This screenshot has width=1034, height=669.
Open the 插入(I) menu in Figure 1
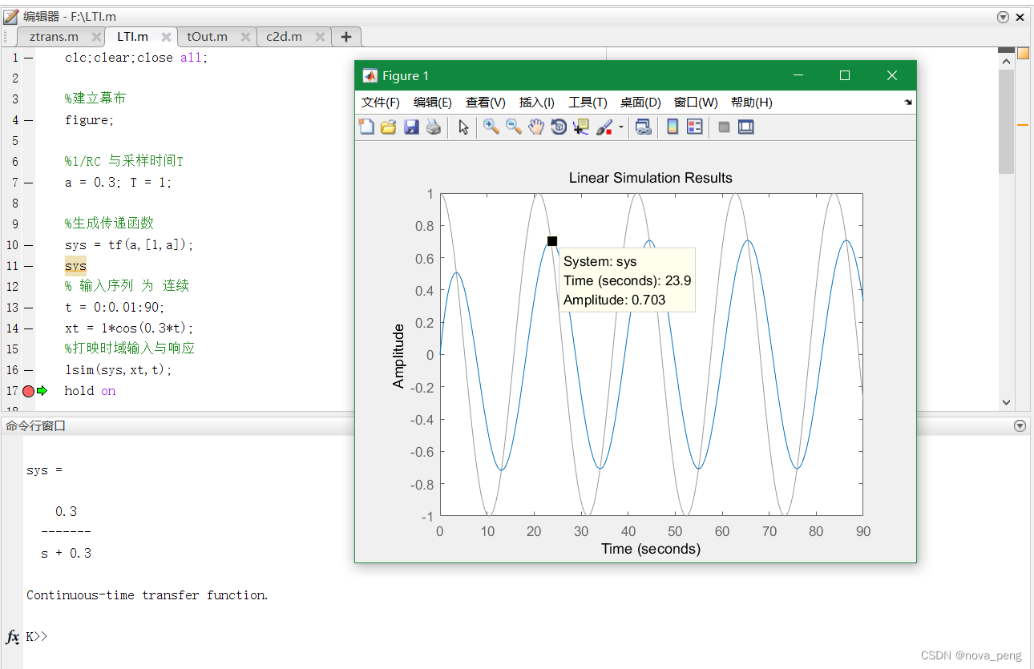(537, 102)
